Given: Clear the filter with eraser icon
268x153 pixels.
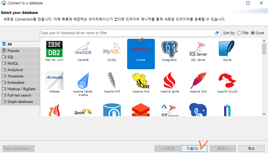Looking at the screenshot, I should [x=217, y=33].
